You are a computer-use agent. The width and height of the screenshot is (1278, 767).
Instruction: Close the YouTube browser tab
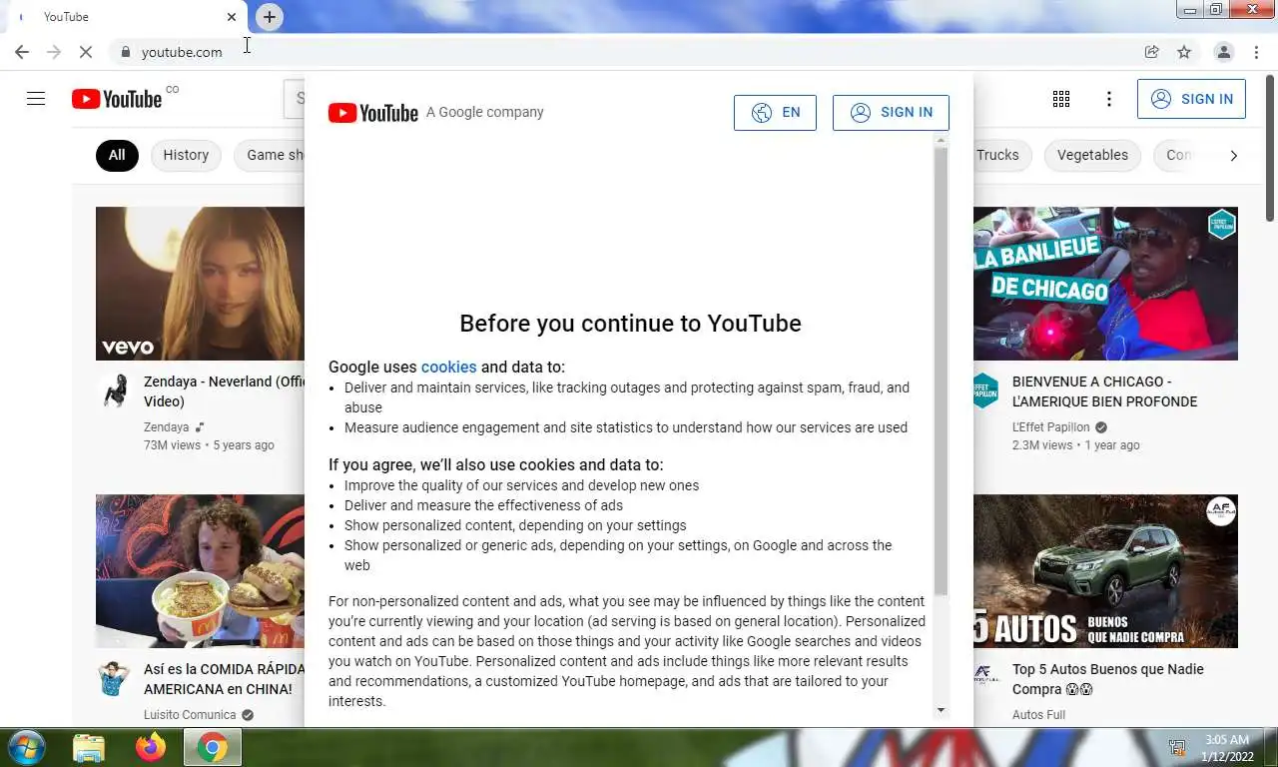232,17
